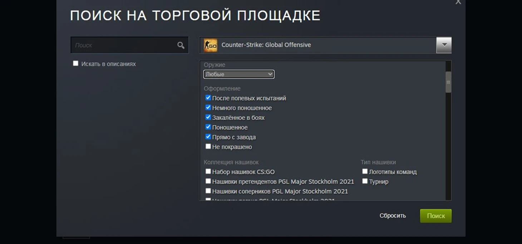Uncheck 'Закалённое в боях' option
Image resolution: width=522 pixels, height=244 pixels.
208,117
